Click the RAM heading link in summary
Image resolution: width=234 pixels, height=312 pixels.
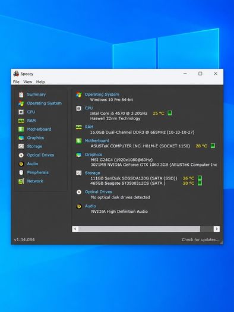[x=89, y=127]
